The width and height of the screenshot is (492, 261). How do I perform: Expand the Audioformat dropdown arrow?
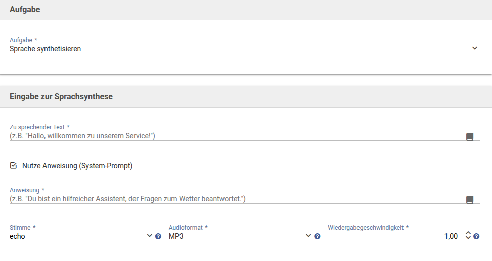pos(308,236)
